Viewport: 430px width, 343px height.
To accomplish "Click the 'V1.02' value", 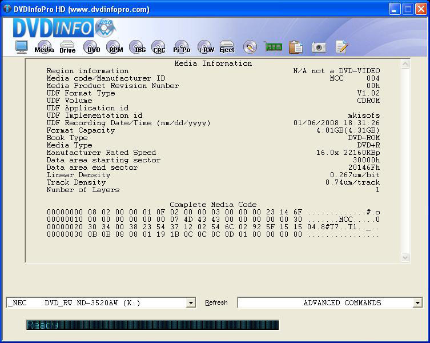I will pos(368,93).
